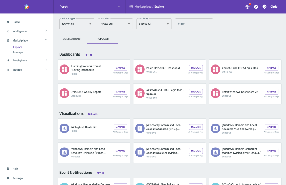Manage Accounts Modified visualization

point(271,127)
